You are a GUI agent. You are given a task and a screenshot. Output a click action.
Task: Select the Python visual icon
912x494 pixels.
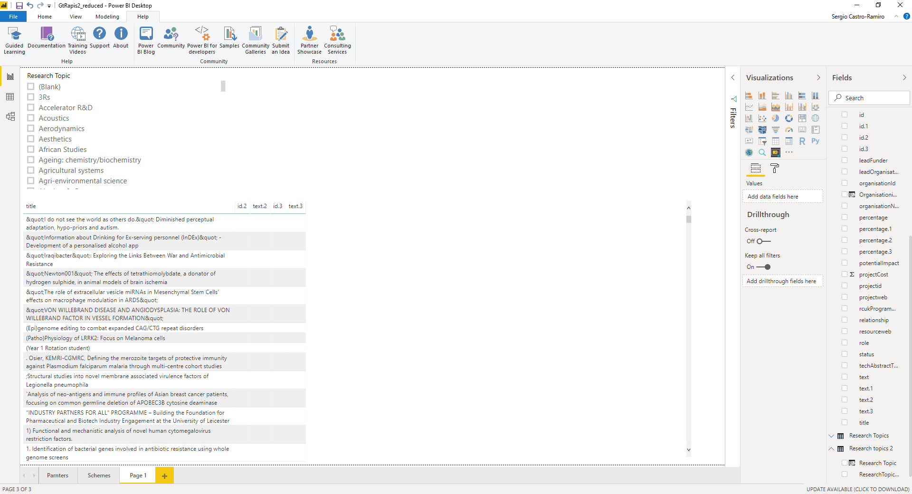click(x=816, y=141)
